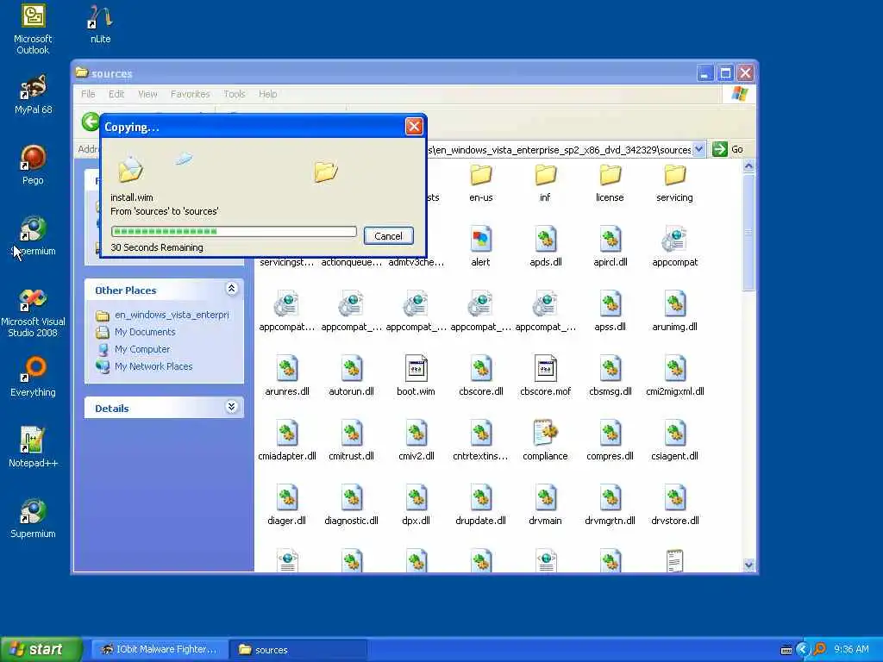The image size is (883, 662).
Task: Expand the Details panel
Action: coord(231,407)
